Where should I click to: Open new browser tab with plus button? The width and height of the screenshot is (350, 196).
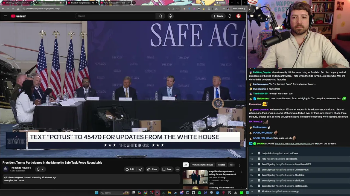click(x=133, y=3)
